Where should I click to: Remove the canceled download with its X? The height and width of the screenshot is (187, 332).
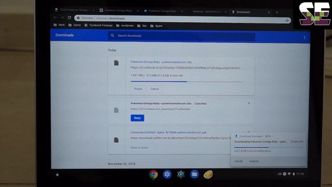pyautogui.click(x=249, y=103)
